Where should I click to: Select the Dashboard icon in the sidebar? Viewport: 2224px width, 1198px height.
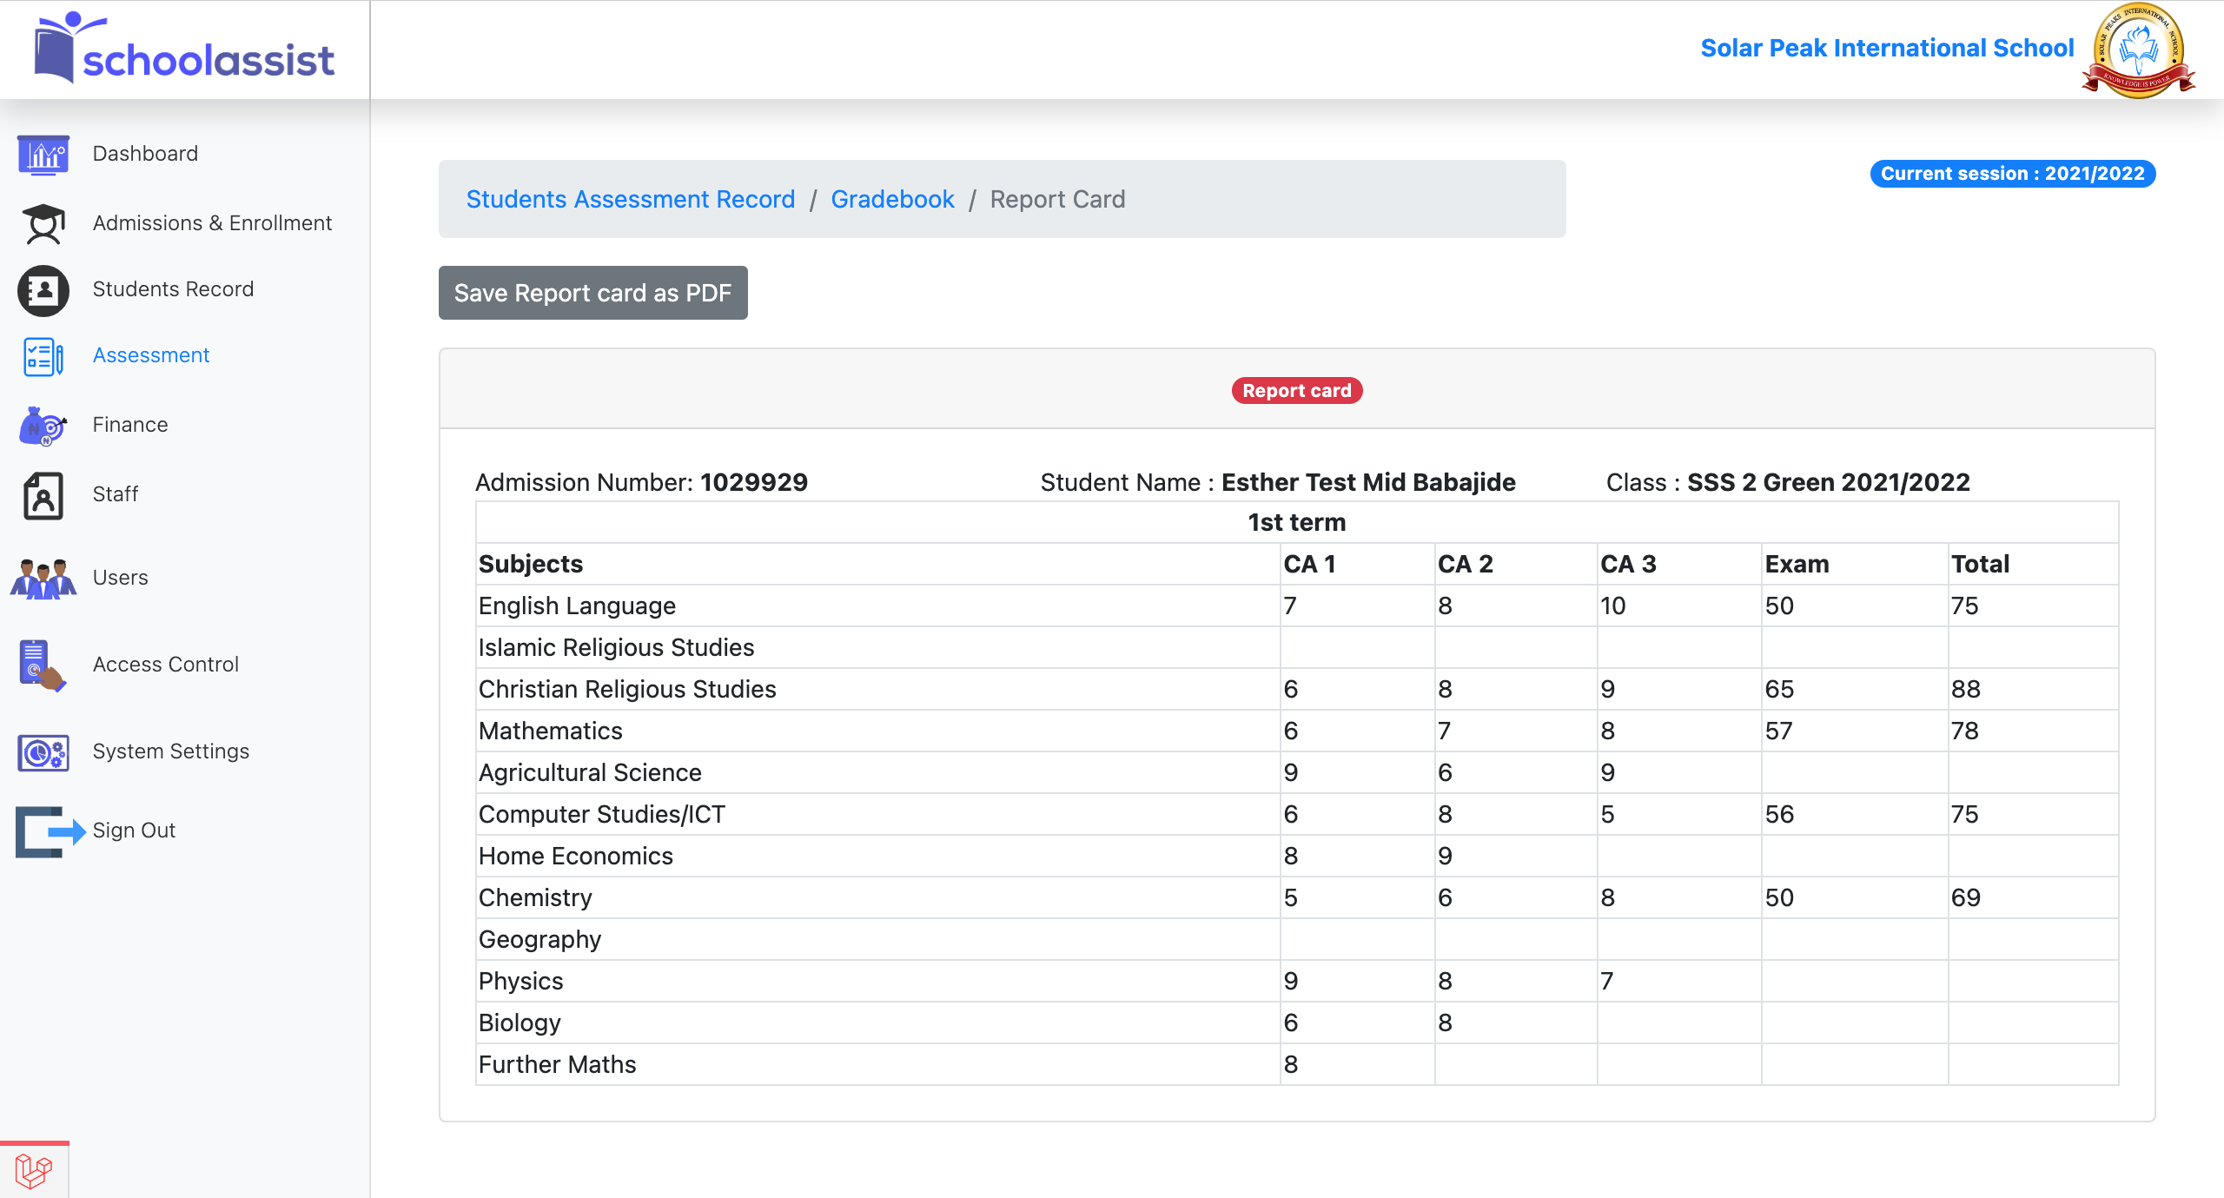coord(43,154)
